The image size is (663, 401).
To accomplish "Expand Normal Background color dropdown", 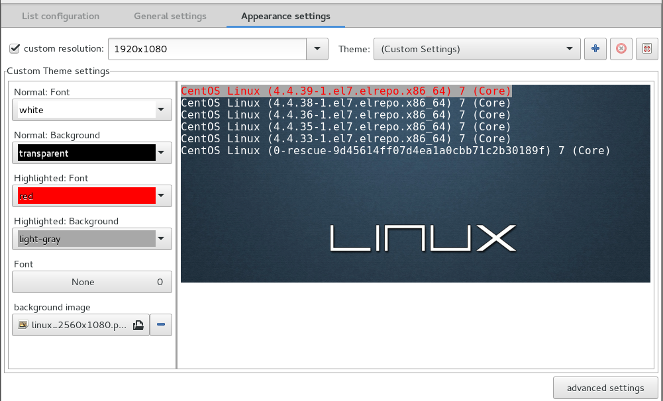I will pyautogui.click(x=161, y=153).
